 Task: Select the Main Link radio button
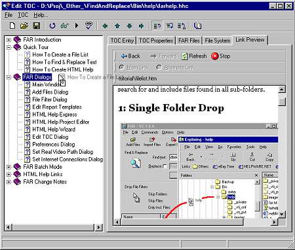pyautogui.click(x=121, y=67)
